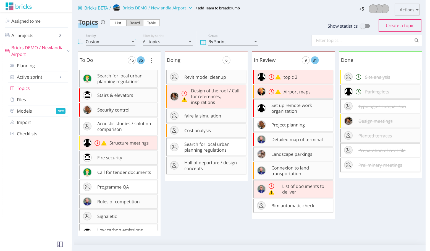Switch to the List view tab
Image resolution: width=430 pixels, height=251 pixels.
coord(118,23)
